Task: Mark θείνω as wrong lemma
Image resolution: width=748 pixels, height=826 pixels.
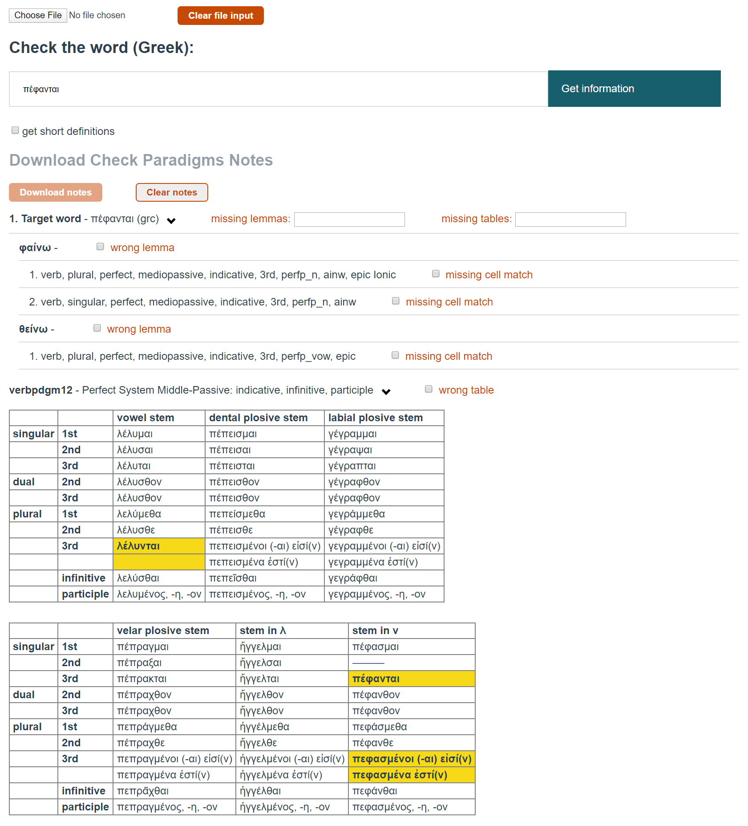Action: tap(97, 328)
